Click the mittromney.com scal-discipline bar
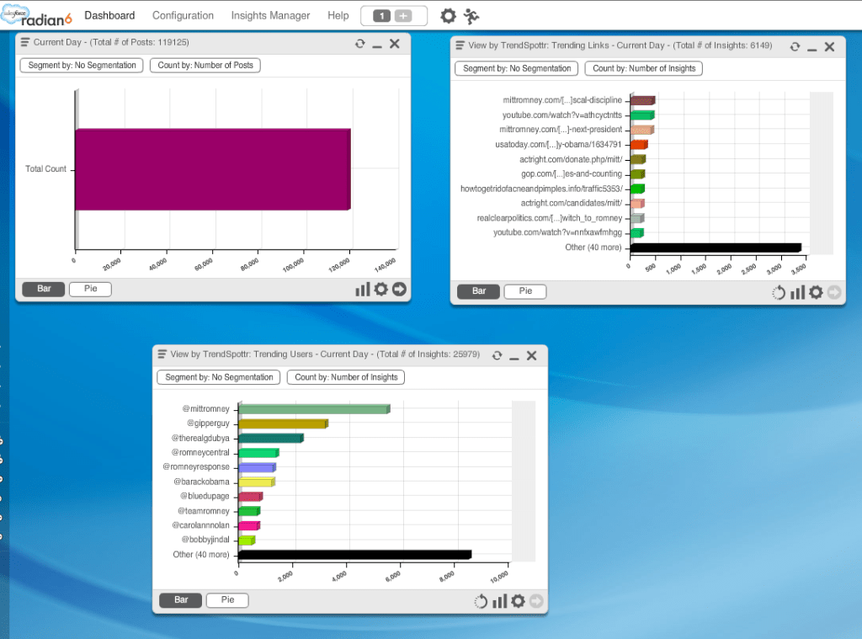Image resolution: width=862 pixels, height=639 pixels. [642, 100]
